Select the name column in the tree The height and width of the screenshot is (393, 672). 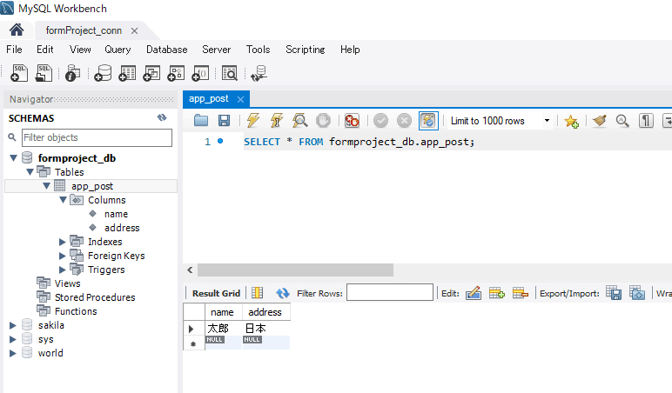[116, 214]
